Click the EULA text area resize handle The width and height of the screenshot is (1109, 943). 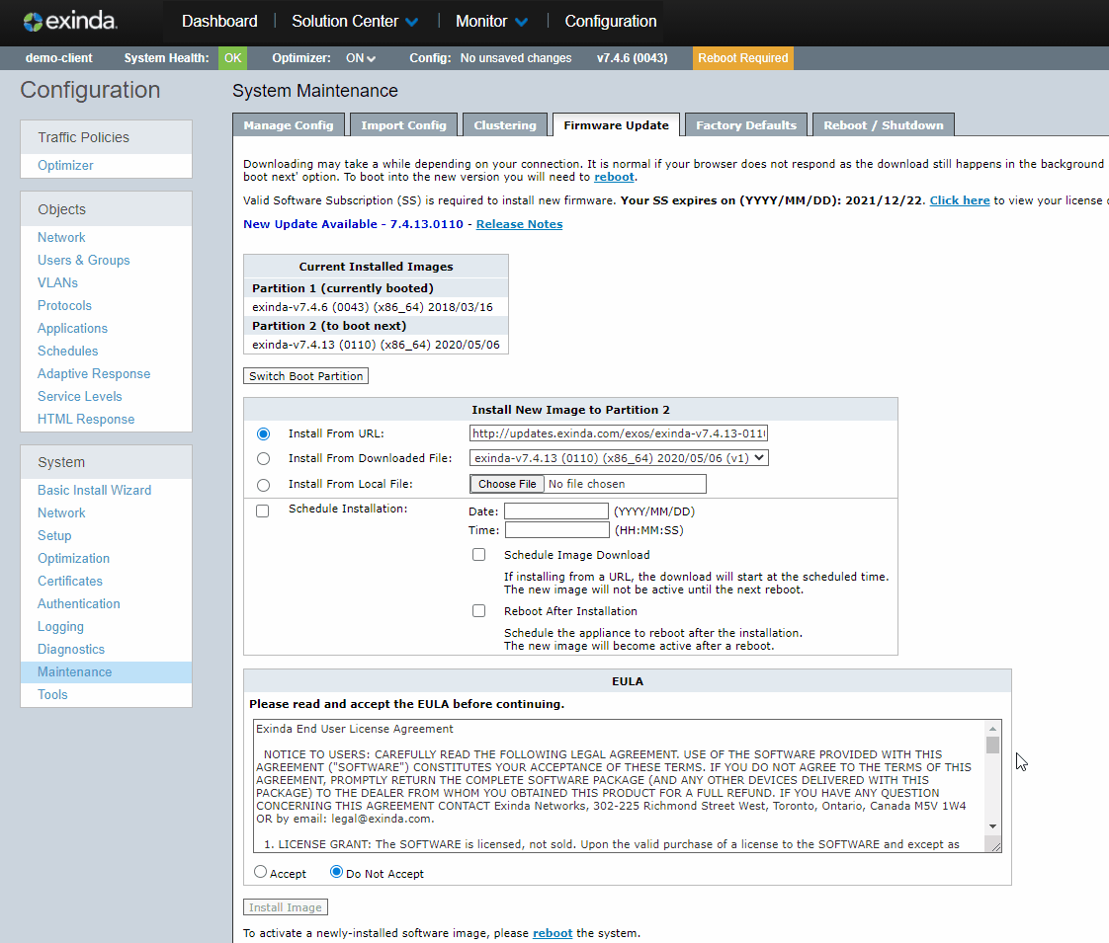[x=996, y=846]
